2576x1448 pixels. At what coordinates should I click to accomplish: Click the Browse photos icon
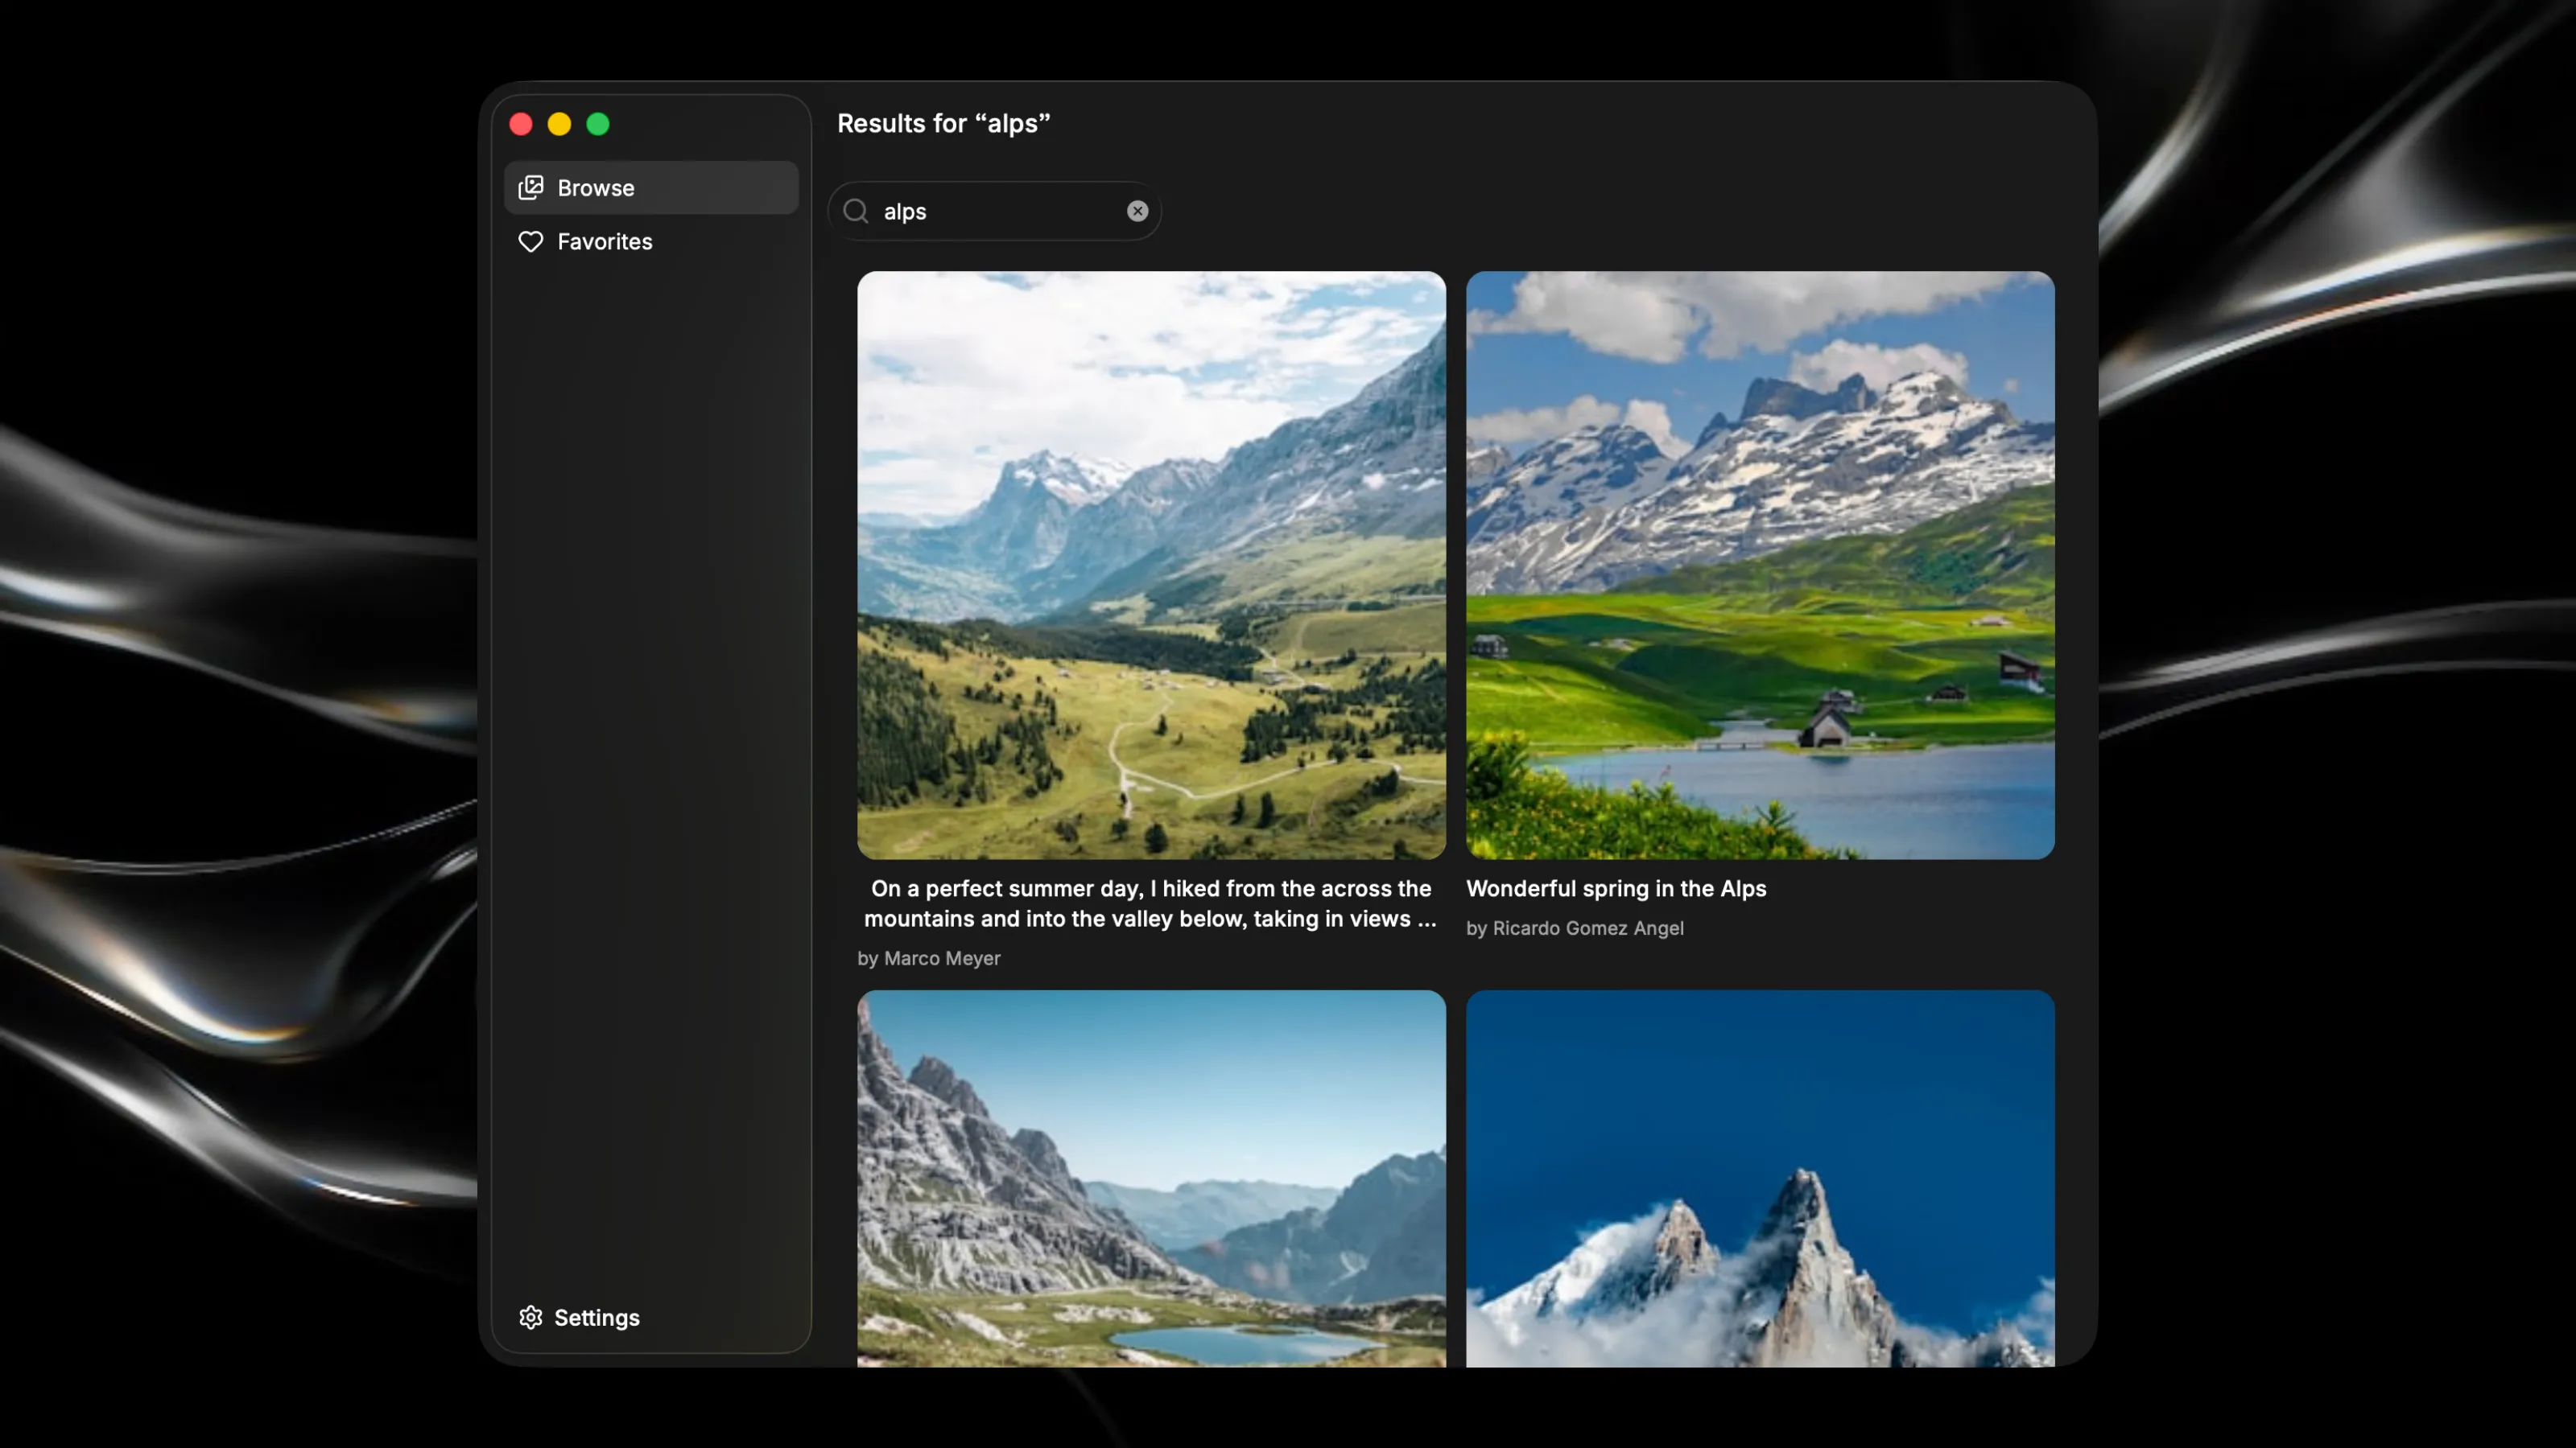531,188
